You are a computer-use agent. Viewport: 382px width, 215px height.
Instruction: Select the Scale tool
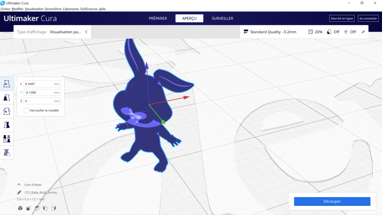(6, 98)
